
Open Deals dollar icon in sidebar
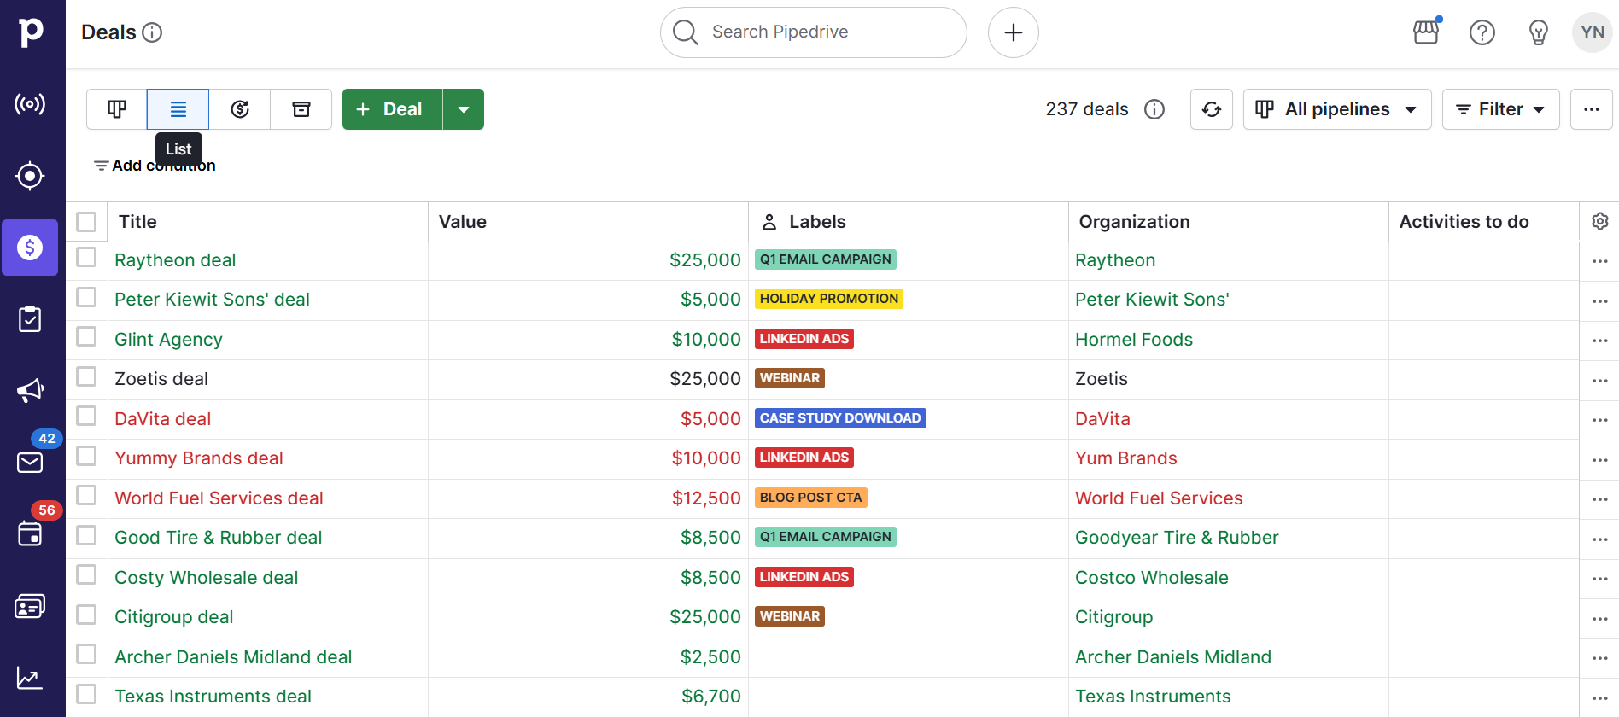[x=30, y=248]
